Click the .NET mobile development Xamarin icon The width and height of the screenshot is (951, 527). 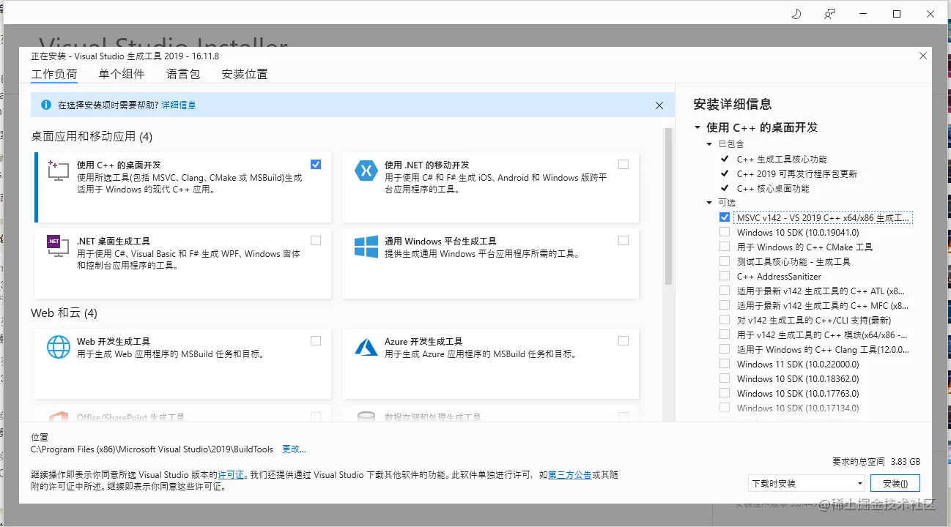coord(366,171)
